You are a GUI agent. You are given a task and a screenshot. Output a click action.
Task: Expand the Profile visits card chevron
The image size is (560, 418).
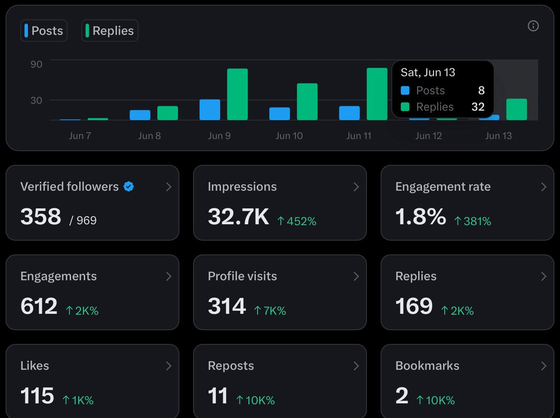click(x=356, y=276)
